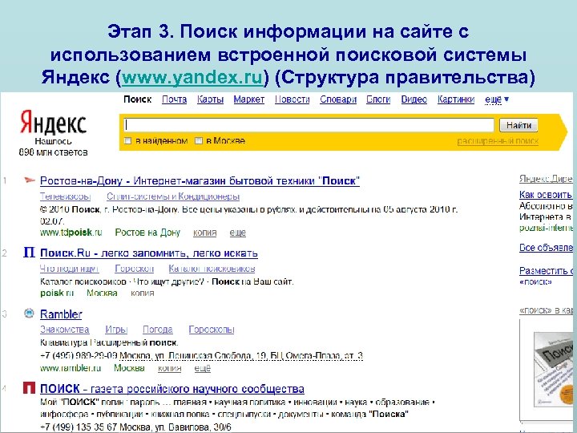Open the 'Все объявления' sidebar link
Viewport: 577px width, 433px height.
[546, 248]
